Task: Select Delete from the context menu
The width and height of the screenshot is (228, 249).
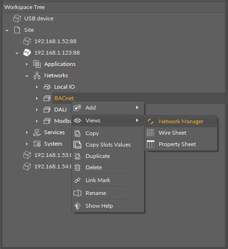Action: click(108, 167)
